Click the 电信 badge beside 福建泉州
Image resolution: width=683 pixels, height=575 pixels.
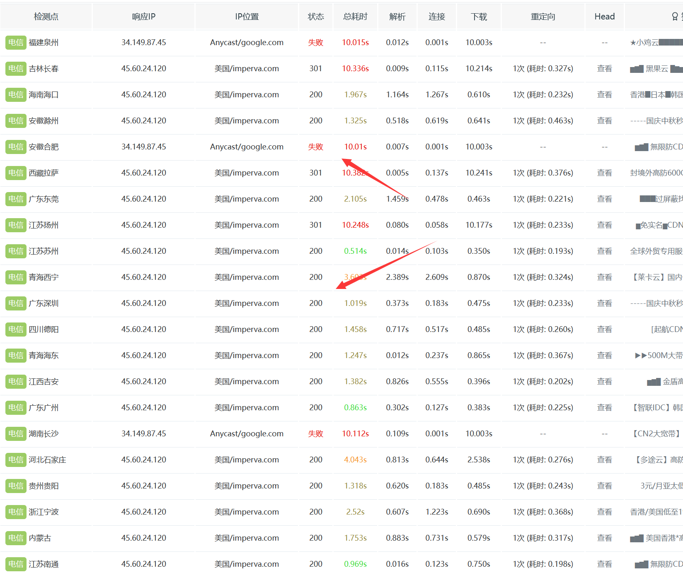(16, 43)
